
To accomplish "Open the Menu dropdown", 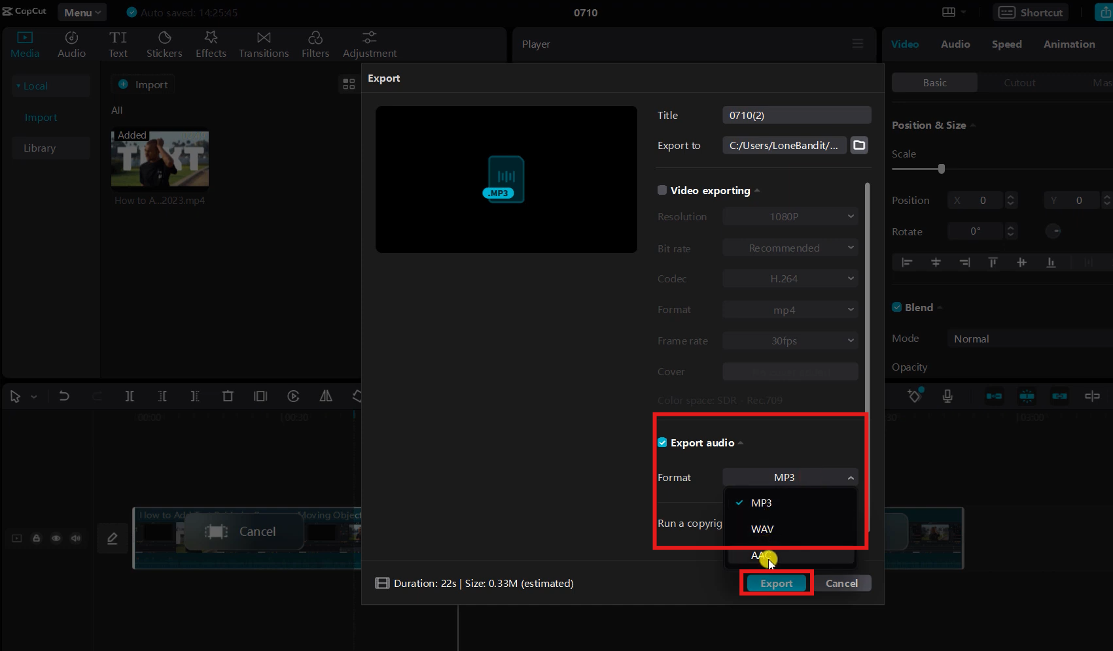I will coord(82,12).
